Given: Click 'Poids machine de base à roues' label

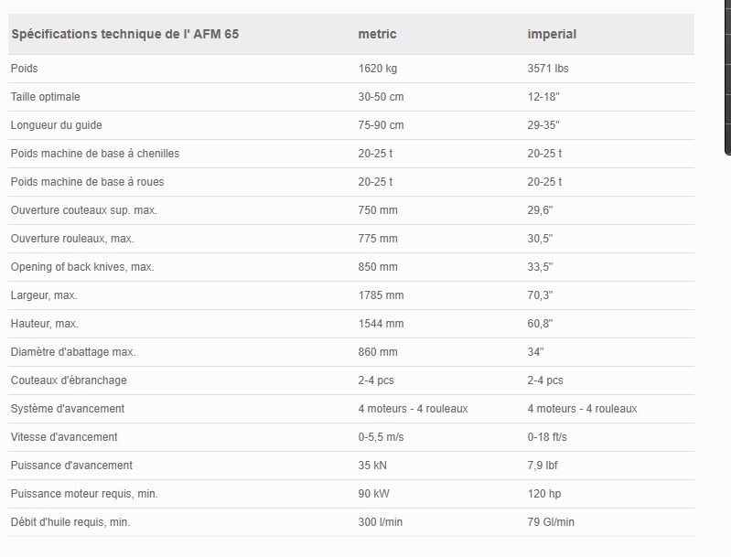Looking at the screenshot, I should 87,182.
